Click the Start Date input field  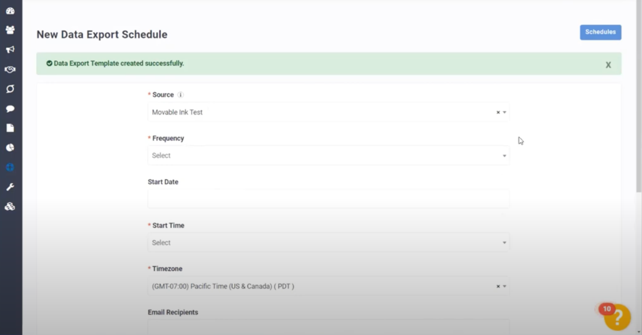(329, 199)
